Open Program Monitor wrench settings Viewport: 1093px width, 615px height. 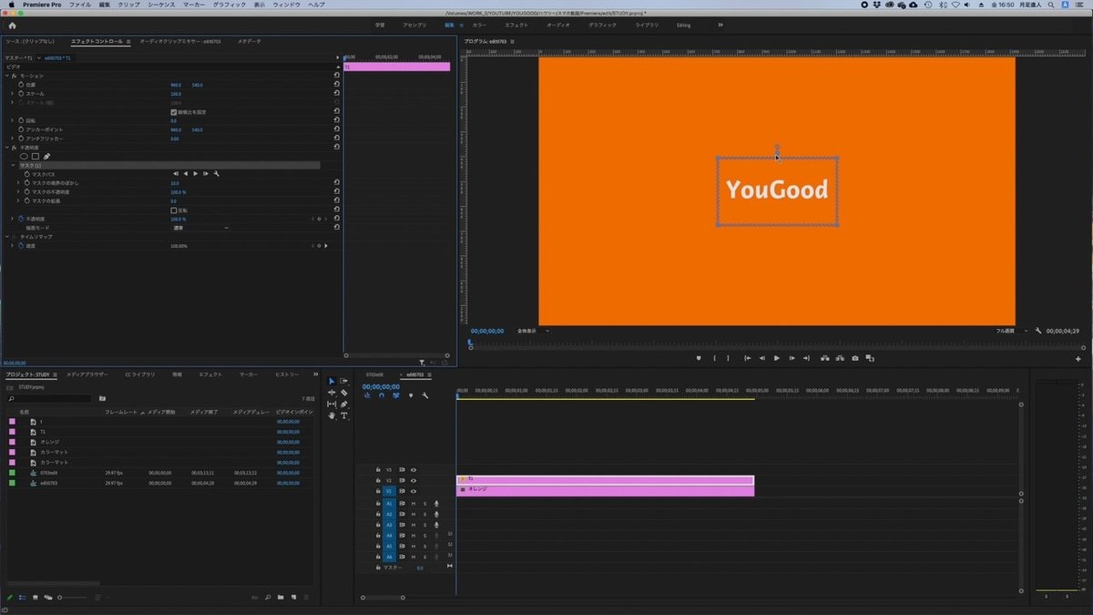tap(1038, 331)
